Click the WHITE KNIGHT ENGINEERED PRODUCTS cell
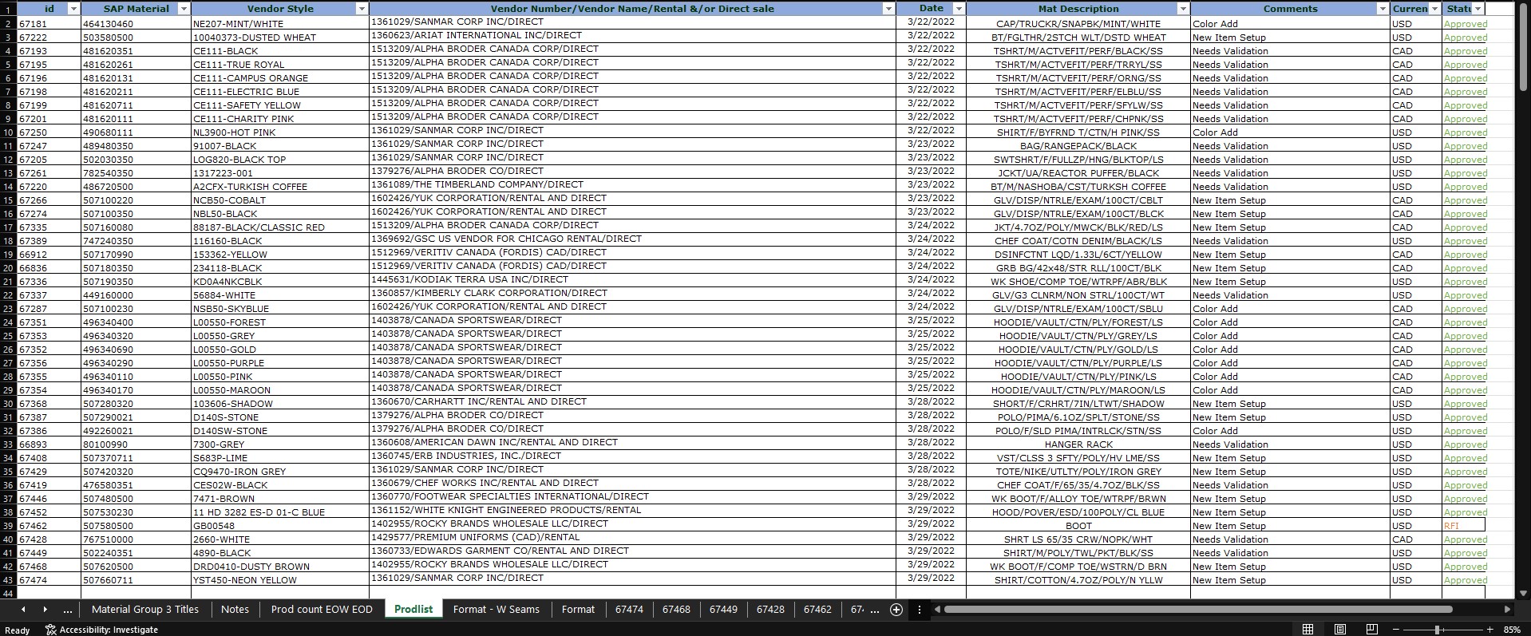The width and height of the screenshot is (1531, 636). pos(632,511)
